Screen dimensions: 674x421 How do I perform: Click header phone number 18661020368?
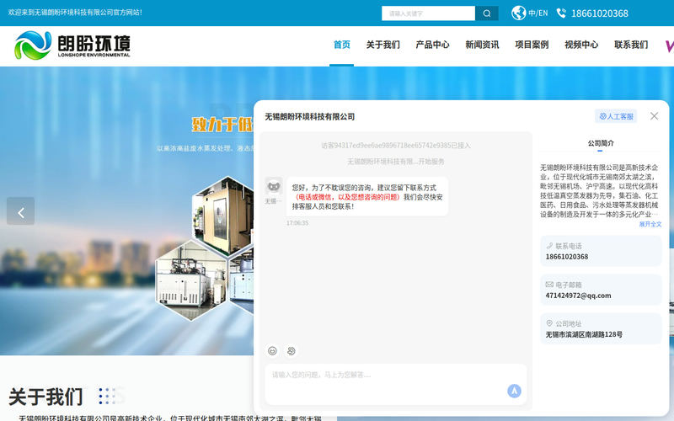pos(600,13)
